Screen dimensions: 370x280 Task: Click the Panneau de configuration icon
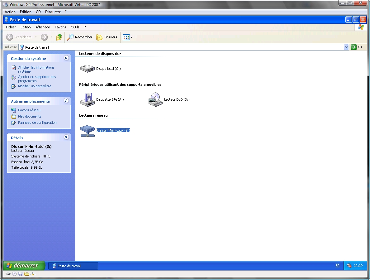[x=14, y=123]
